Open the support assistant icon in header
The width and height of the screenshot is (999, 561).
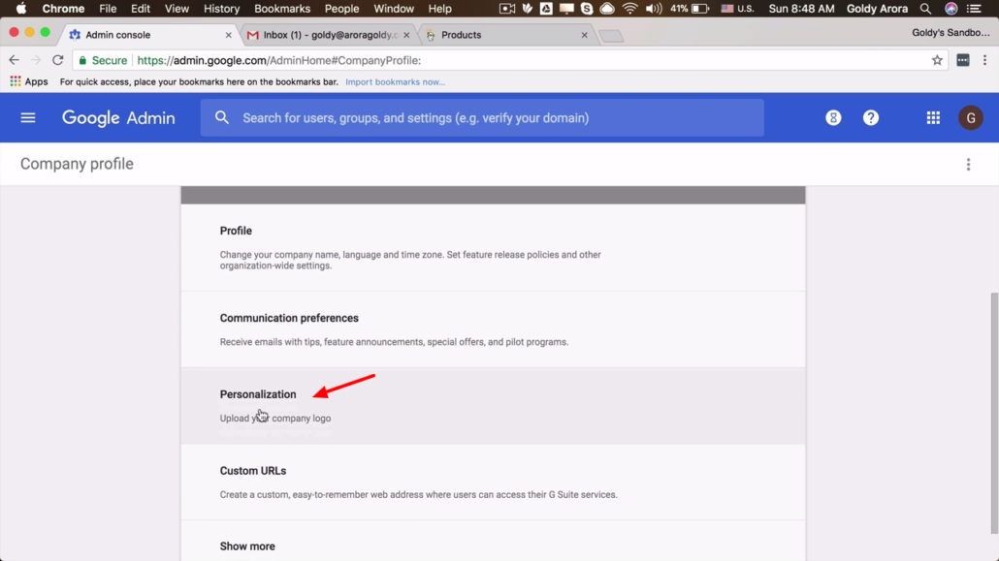pos(833,118)
